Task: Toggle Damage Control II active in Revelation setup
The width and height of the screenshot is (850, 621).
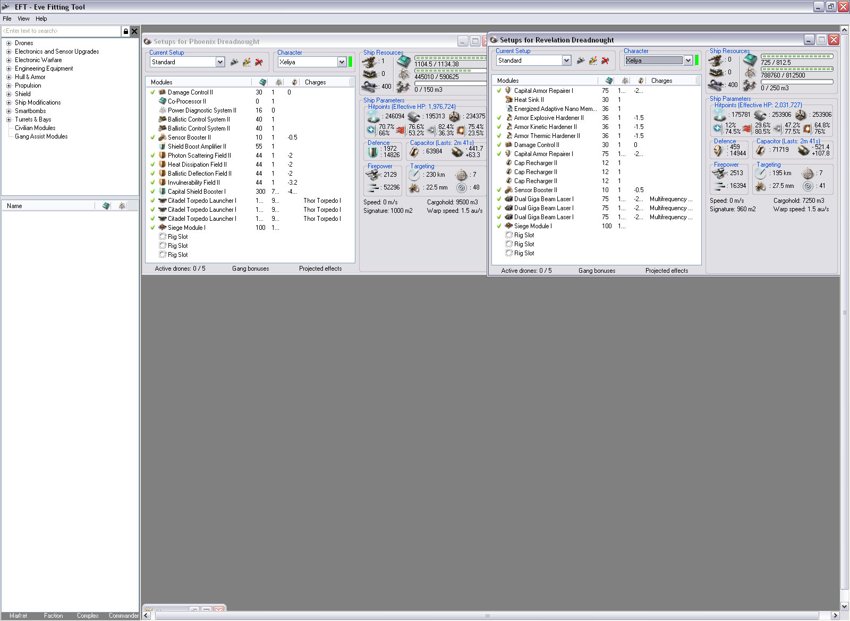Action: pyautogui.click(x=499, y=145)
